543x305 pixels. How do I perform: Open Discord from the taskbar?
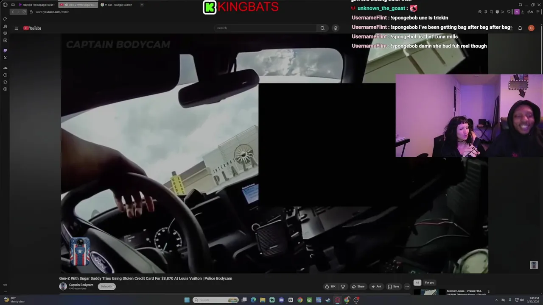(x=281, y=300)
